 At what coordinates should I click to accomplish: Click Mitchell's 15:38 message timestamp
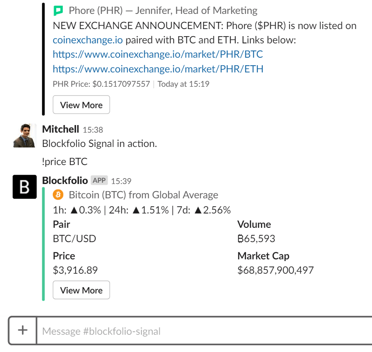pyautogui.click(x=93, y=130)
